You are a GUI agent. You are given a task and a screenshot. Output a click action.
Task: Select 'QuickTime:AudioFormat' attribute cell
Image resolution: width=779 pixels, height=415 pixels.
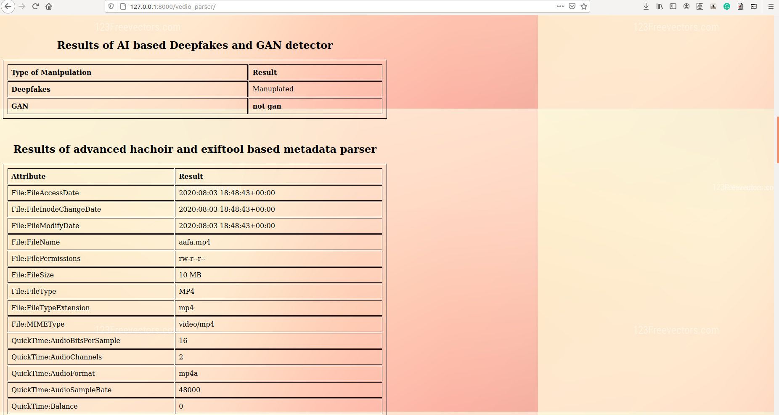91,373
